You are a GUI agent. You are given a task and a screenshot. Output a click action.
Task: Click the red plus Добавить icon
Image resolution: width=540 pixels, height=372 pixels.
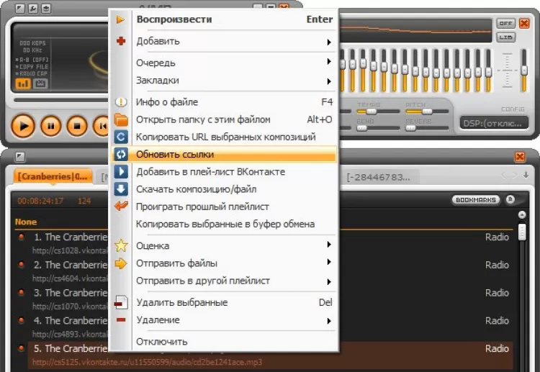[x=121, y=41]
